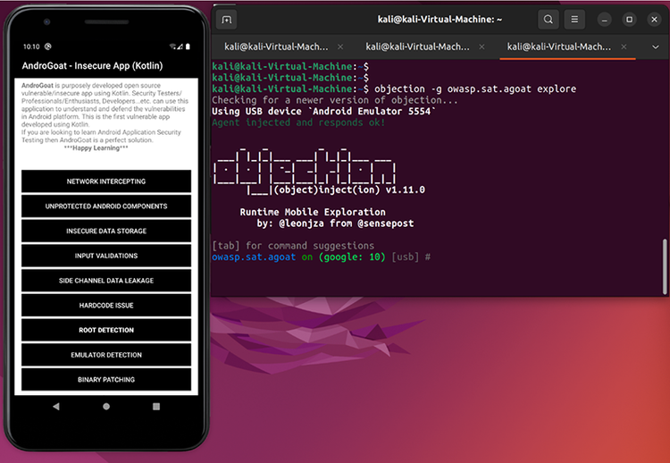Click the terminal vertical scrollbar
Viewport: 670px width, 463px height.
click(665, 266)
